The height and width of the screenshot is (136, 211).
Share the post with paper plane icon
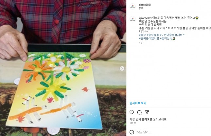147,112
